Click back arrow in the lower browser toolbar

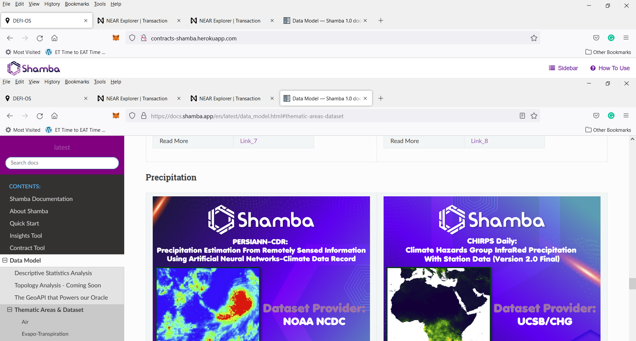pyautogui.click(x=10, y=116)
